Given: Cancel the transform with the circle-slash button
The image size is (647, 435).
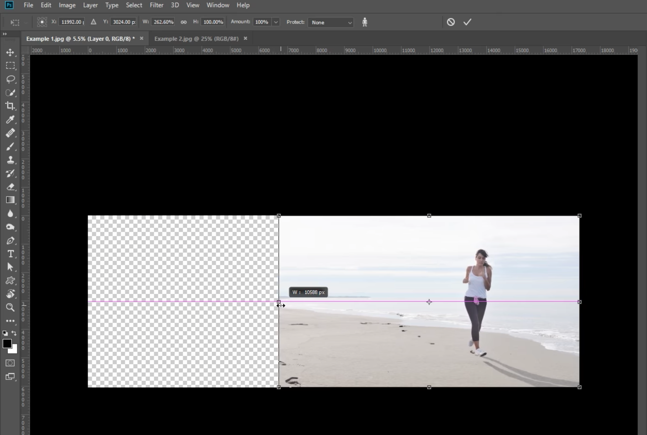Looking at the screenshot, I should coord(451,22).
